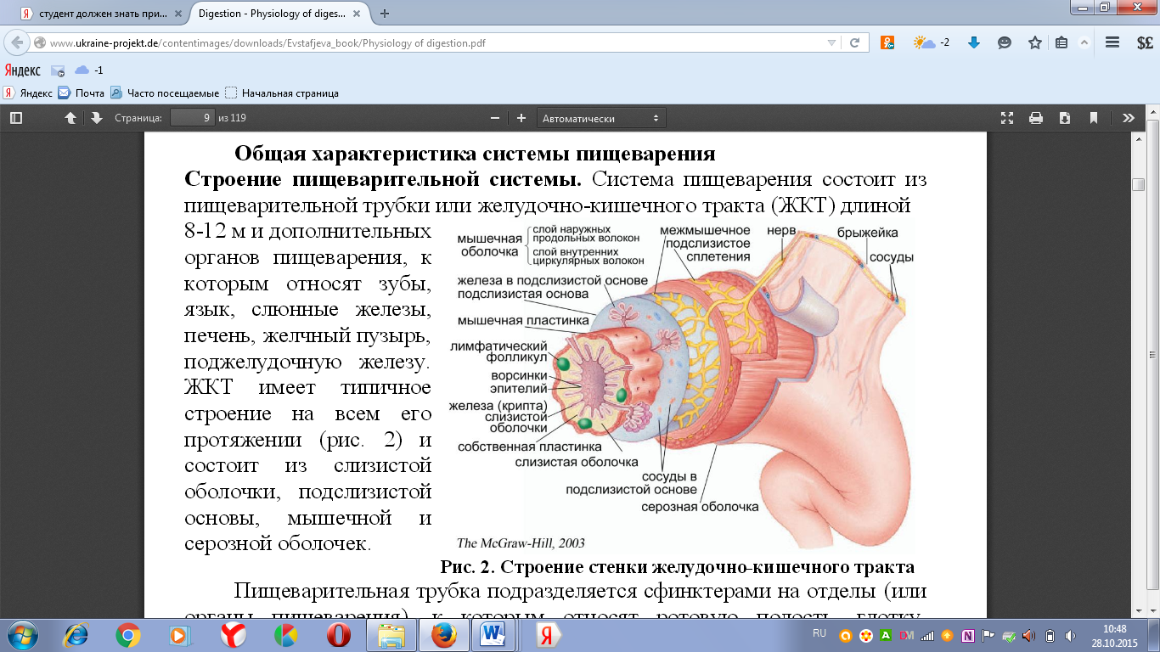Click the chat smiley toolbar icon

[x=1005, y=42]
